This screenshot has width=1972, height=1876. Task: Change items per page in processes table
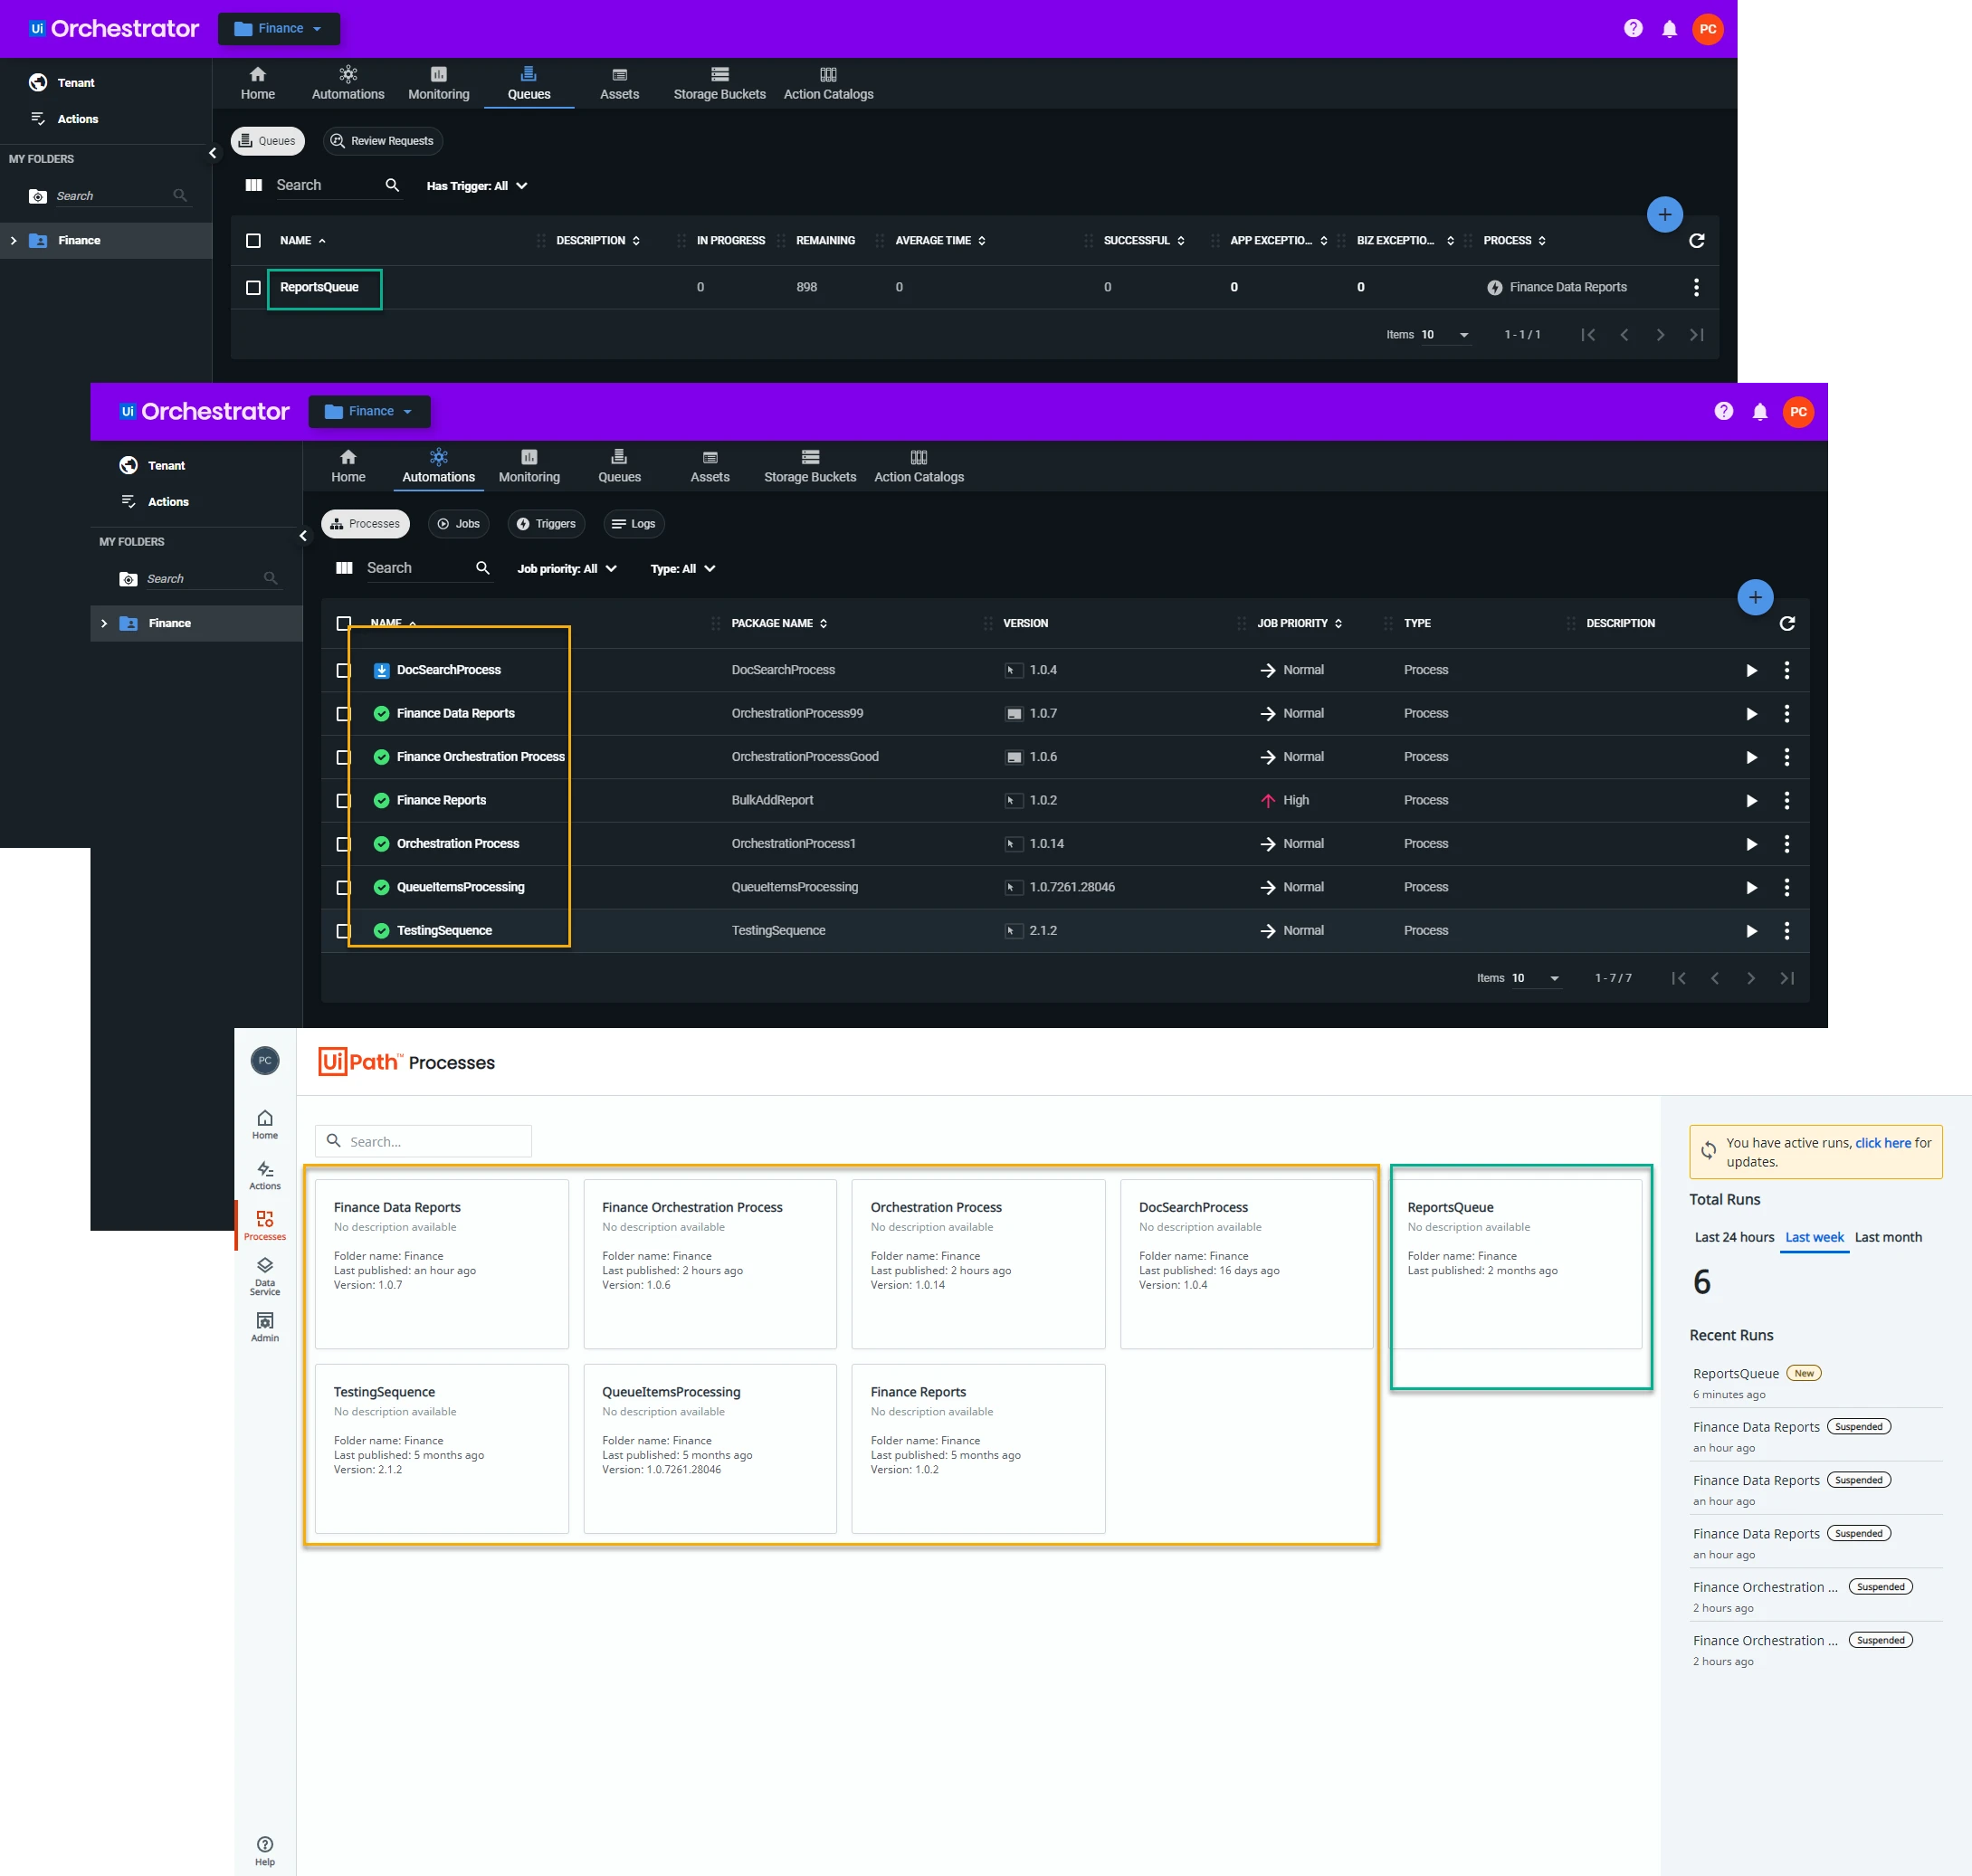tap(1536, 978)
